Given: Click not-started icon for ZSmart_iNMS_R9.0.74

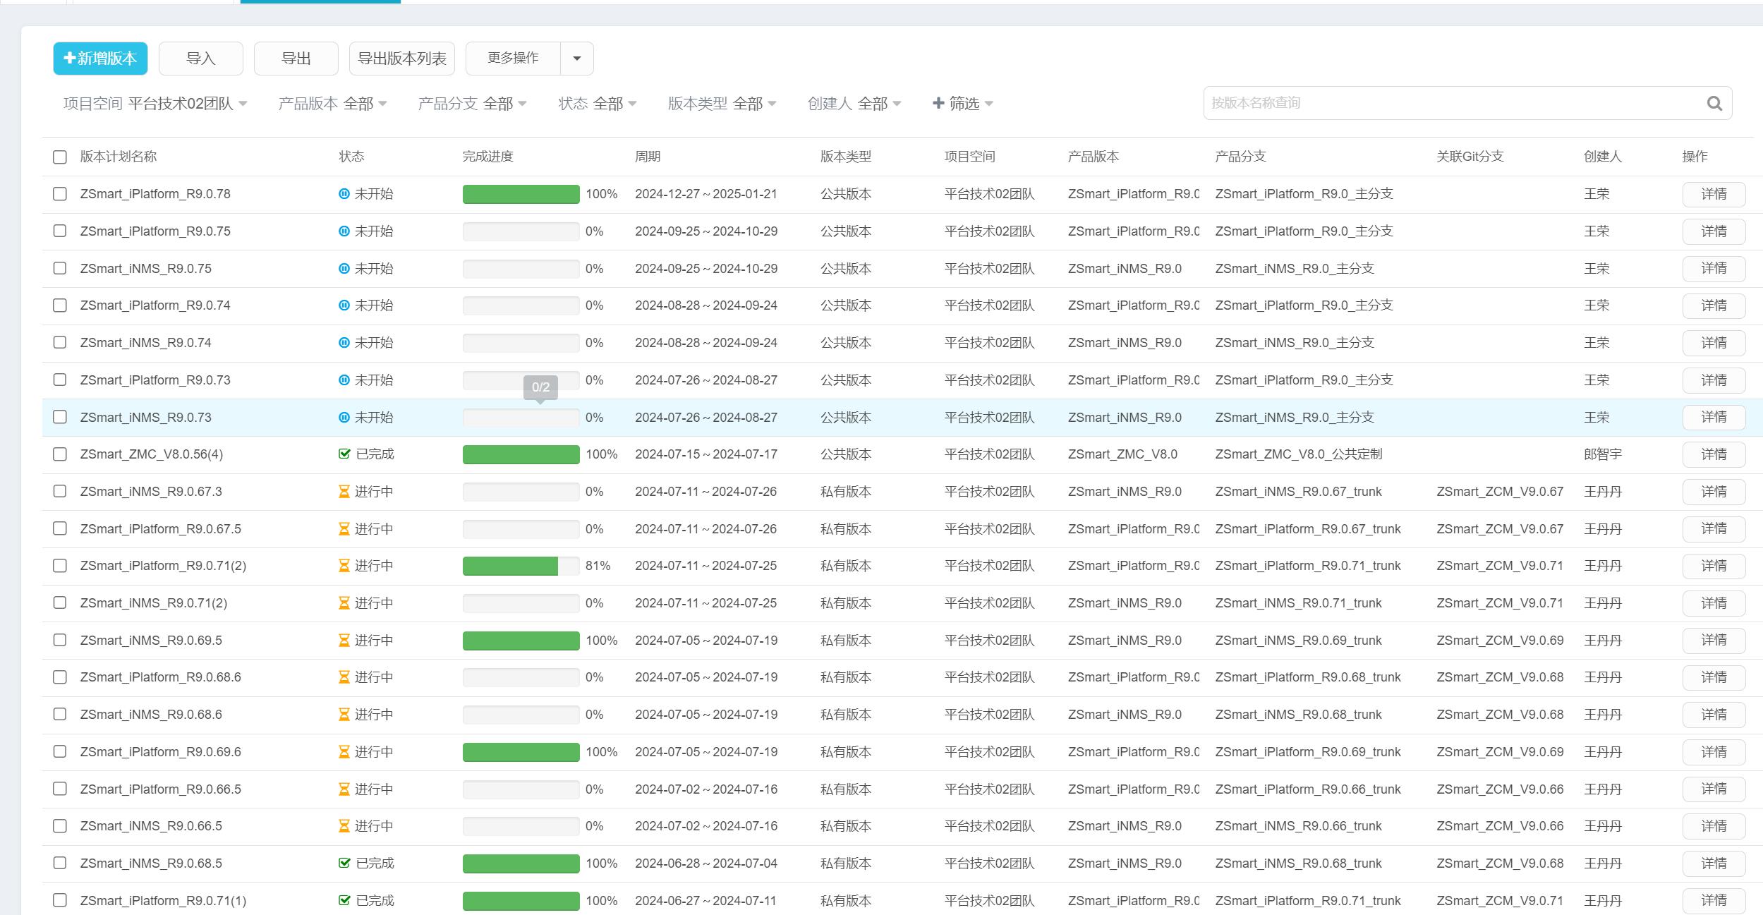Looking at the screenshot, I should coord(344,343).
